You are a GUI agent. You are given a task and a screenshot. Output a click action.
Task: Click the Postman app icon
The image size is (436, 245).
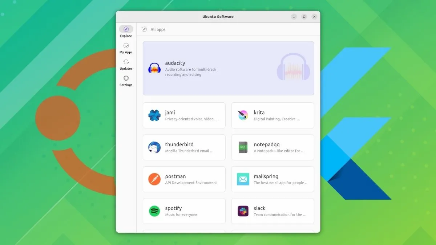coord(154,179)
